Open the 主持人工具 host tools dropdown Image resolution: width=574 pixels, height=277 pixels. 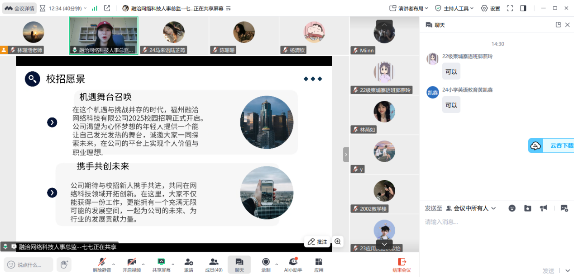[454, 8]
